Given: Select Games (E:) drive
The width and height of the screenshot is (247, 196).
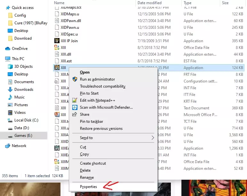Looking at the screenshot, I should click(x=23, y=136).
